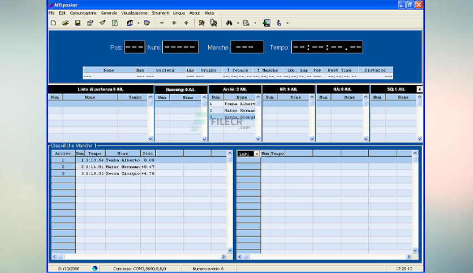Open the Comunicazione menu
The image size is (473, 273).
(x=83, y=13)
